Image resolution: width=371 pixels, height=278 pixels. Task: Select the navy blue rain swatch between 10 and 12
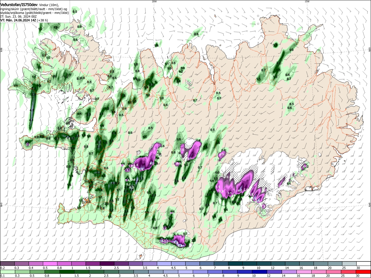click(x=259, y=272)
